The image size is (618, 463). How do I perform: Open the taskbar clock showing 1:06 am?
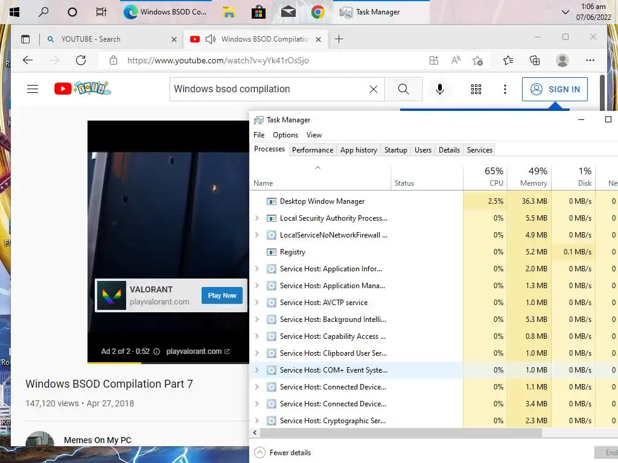tap(593, 12)
